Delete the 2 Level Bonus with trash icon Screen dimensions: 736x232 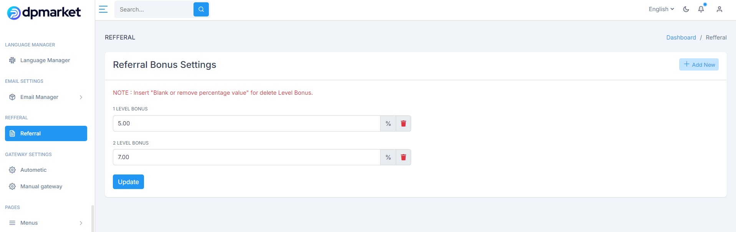[404, 157]
